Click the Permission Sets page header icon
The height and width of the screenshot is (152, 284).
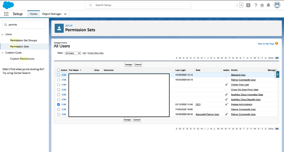coord(59,28)
